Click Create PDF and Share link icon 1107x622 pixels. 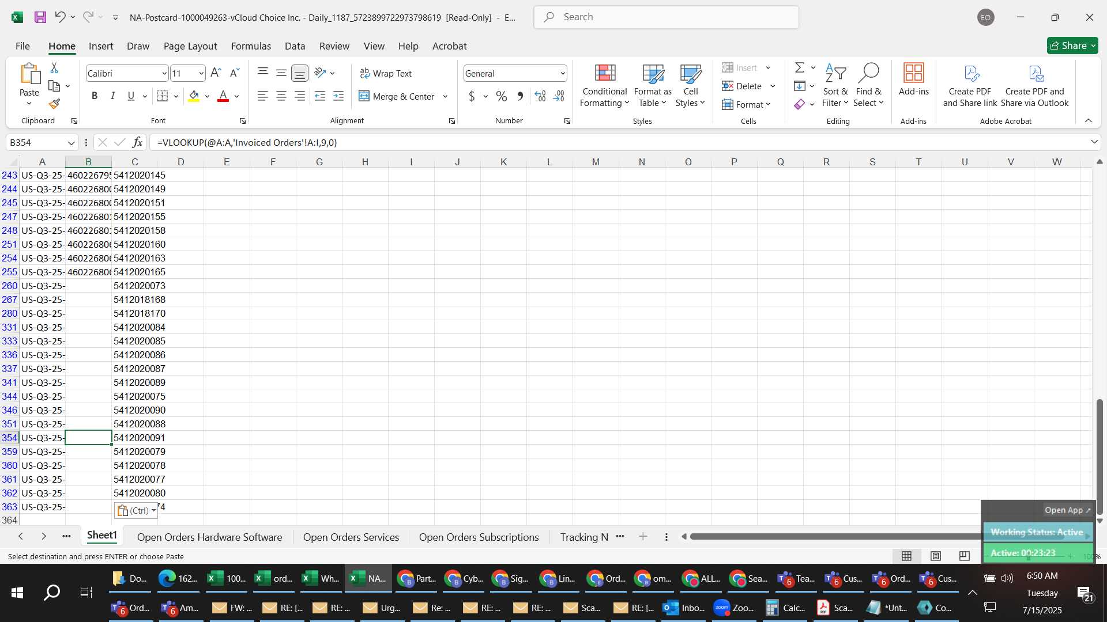pyautogui.click(x=970, y=85)
